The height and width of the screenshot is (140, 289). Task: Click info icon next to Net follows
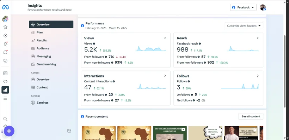(194, 100)
